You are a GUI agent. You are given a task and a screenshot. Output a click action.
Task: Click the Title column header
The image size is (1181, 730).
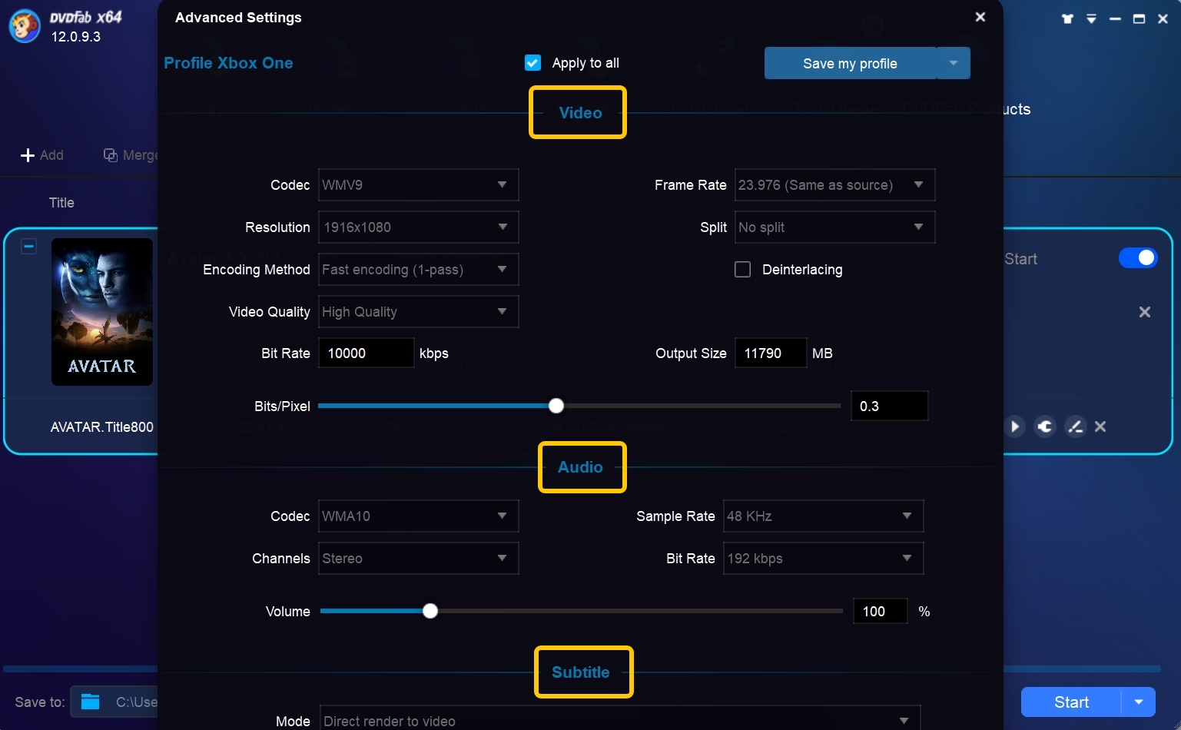(x=61, y=203)
